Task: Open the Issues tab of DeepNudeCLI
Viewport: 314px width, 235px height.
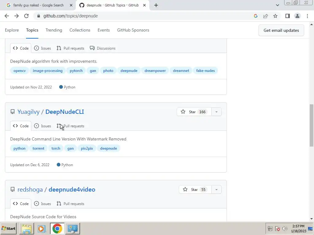Action: [x=42, y=126]
